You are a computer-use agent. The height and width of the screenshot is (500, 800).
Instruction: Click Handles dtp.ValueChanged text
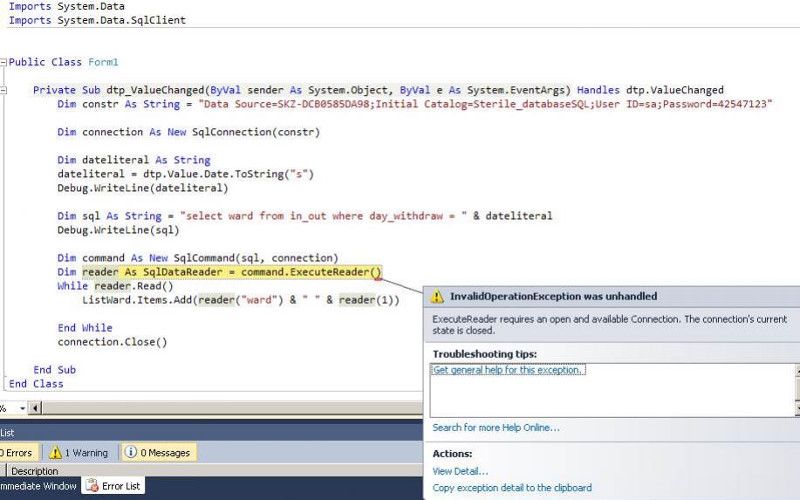[x=651, y=90]
